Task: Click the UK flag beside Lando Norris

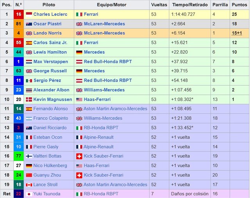Action: coord(29,33)
